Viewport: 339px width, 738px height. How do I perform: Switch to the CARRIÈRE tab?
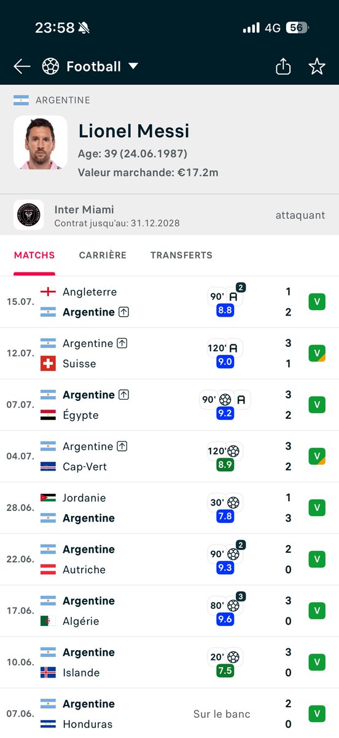103,255
